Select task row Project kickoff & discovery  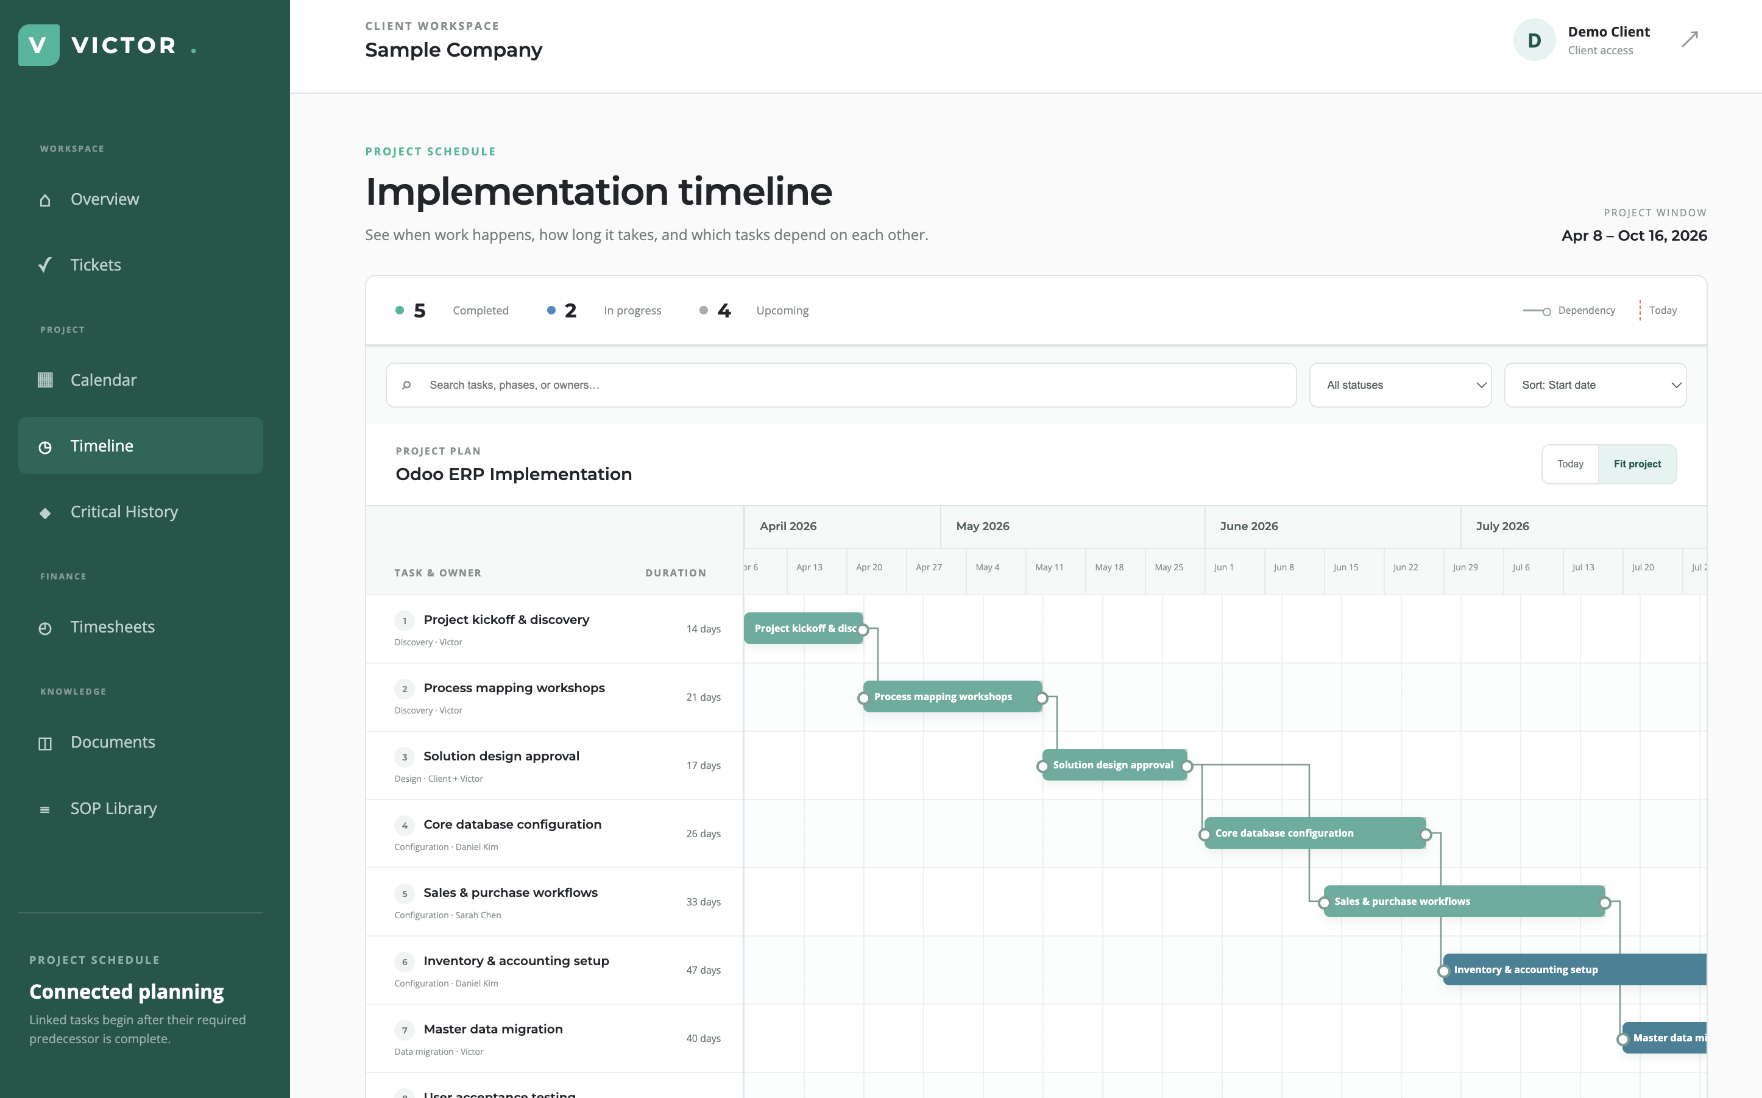point(554,629)
